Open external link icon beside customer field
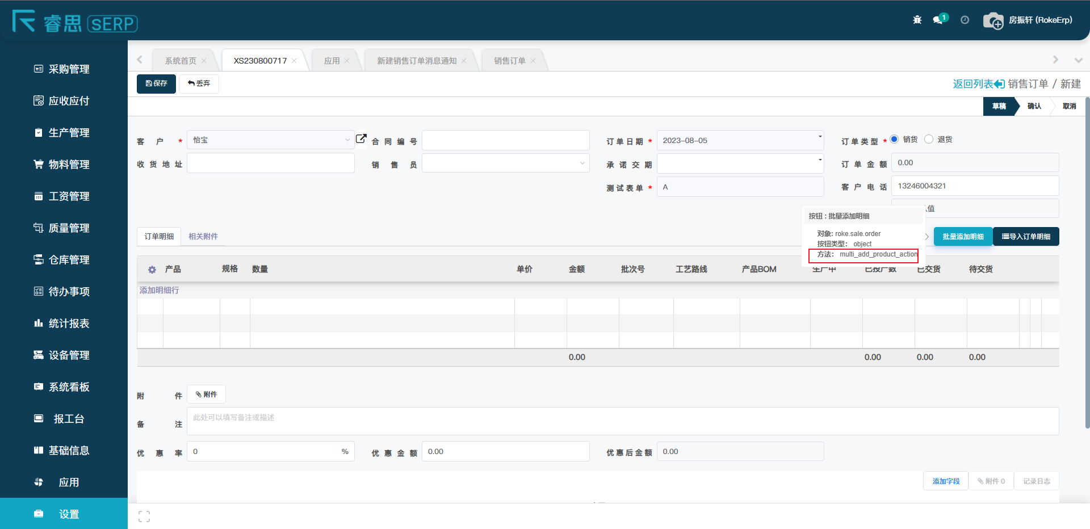Screen dimensions: 1090x529 [361, 139]
